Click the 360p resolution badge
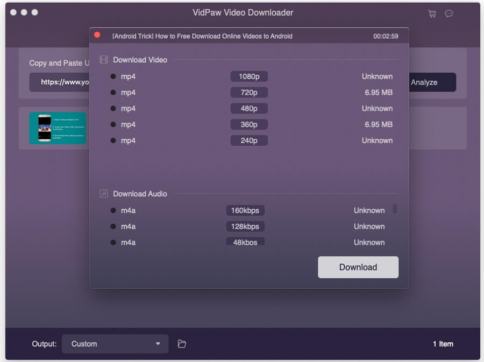The width and height of the screenshot is (484, 362). (249, 124)
